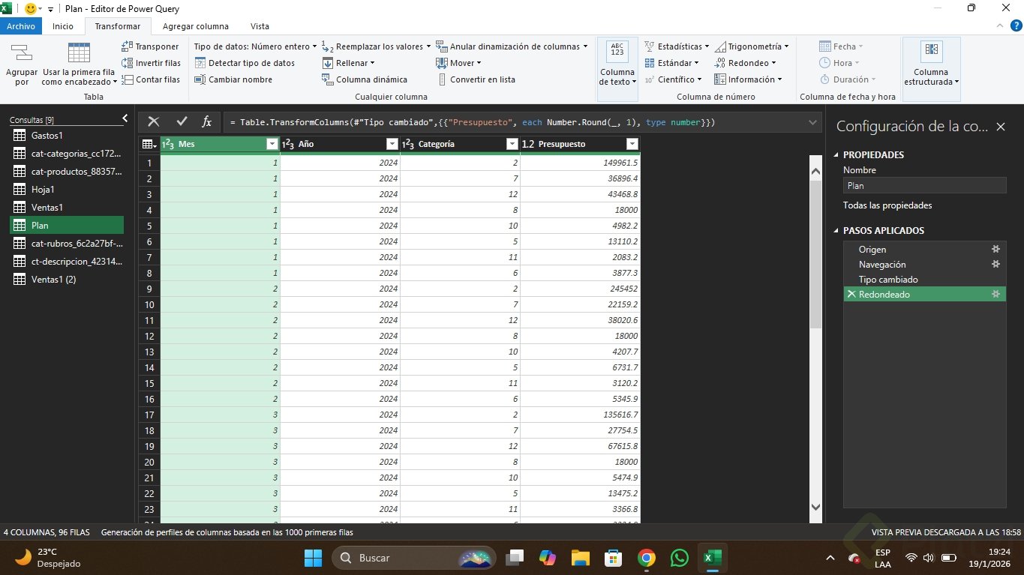Click Contar filas icon
The width and height of the screenshot is (1024, 575).
click(x=128, y=79)
